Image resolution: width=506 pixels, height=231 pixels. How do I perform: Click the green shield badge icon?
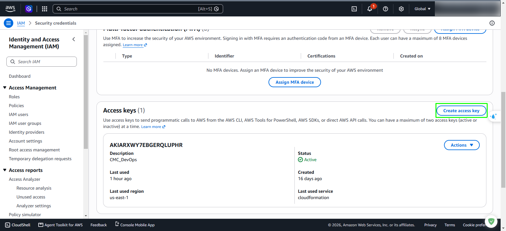(491, 221)
